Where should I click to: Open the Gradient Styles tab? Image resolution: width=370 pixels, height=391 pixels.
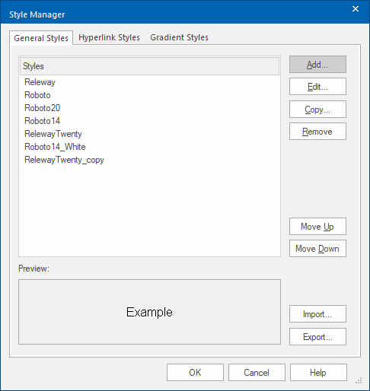point(179,37)
